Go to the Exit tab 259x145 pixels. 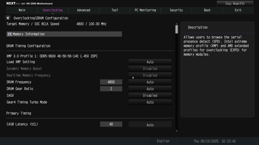click(238, 10)
